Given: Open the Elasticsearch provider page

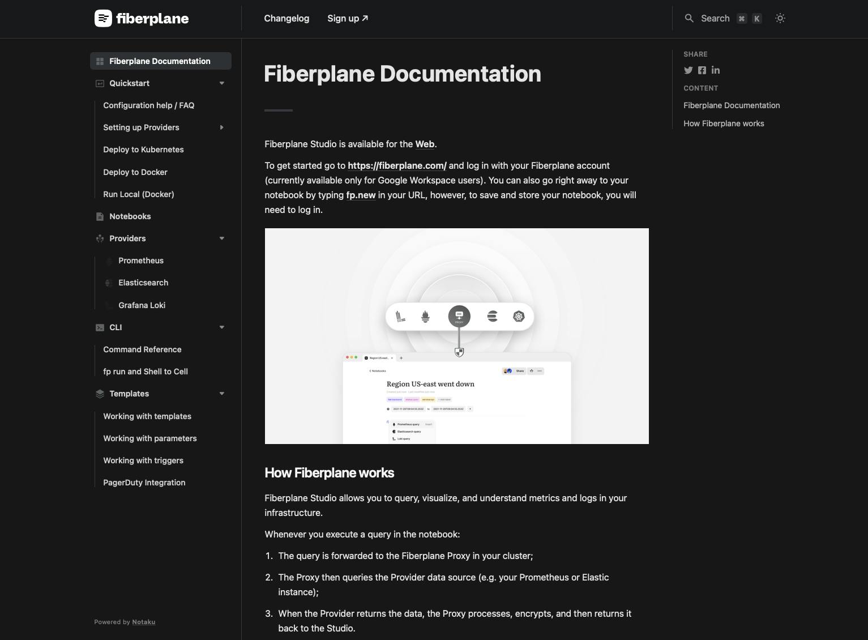Looking at the screenshot, I should click(143, 283).
